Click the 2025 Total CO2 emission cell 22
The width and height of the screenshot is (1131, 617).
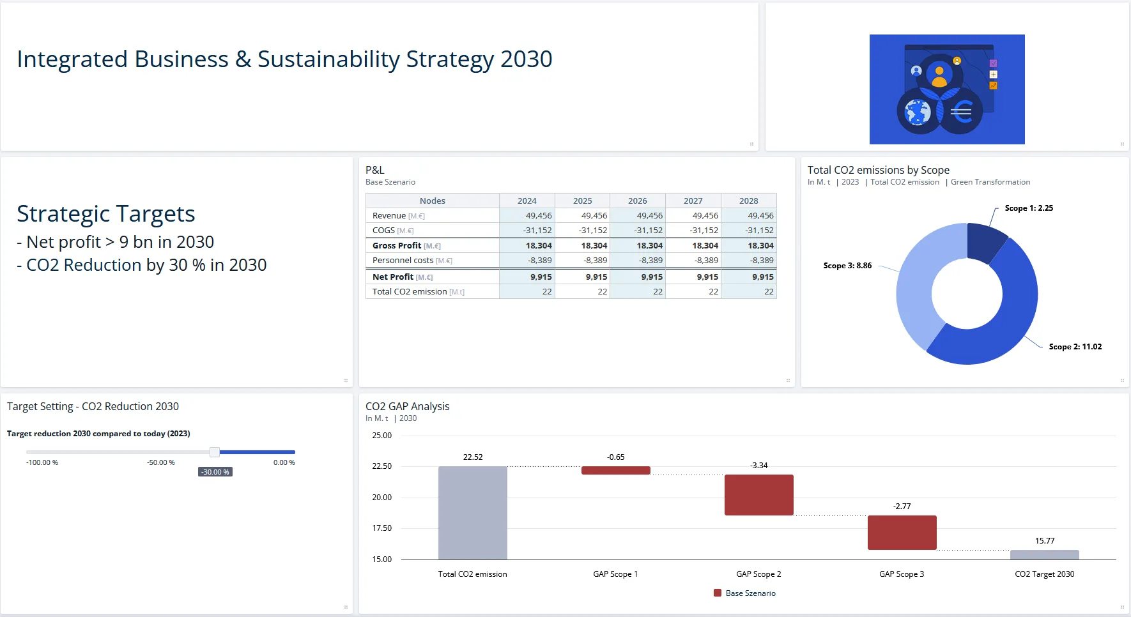[x=583, y=292]
